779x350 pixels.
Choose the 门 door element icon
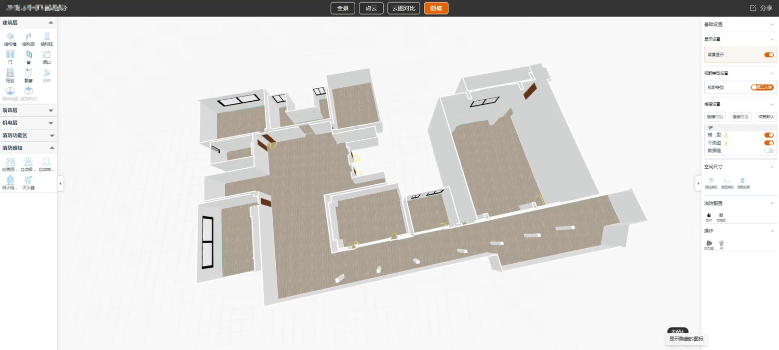[10, 57]
